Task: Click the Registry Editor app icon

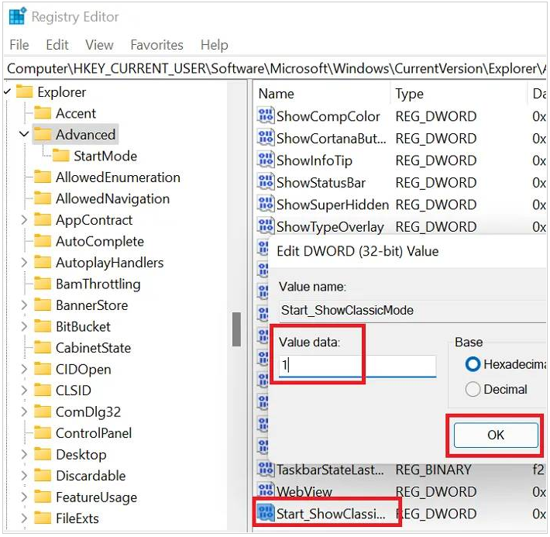Action: pos(18,15)
